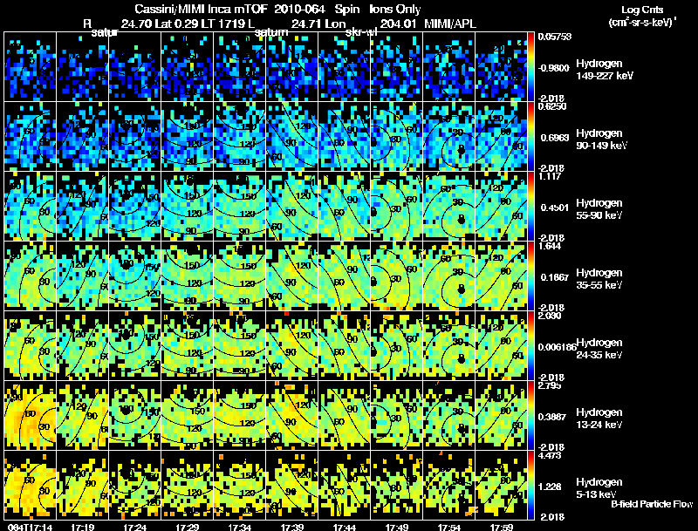Viewport: 698px width, 531px height.
Task: Click the '17:44' time axis label
Action: pyautogui.click(x=345, y=527)
